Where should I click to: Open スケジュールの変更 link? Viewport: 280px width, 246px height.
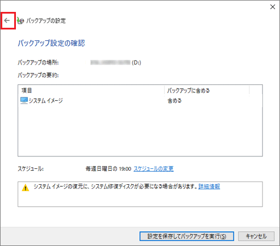pyautogui.click(x=153, y=168)
